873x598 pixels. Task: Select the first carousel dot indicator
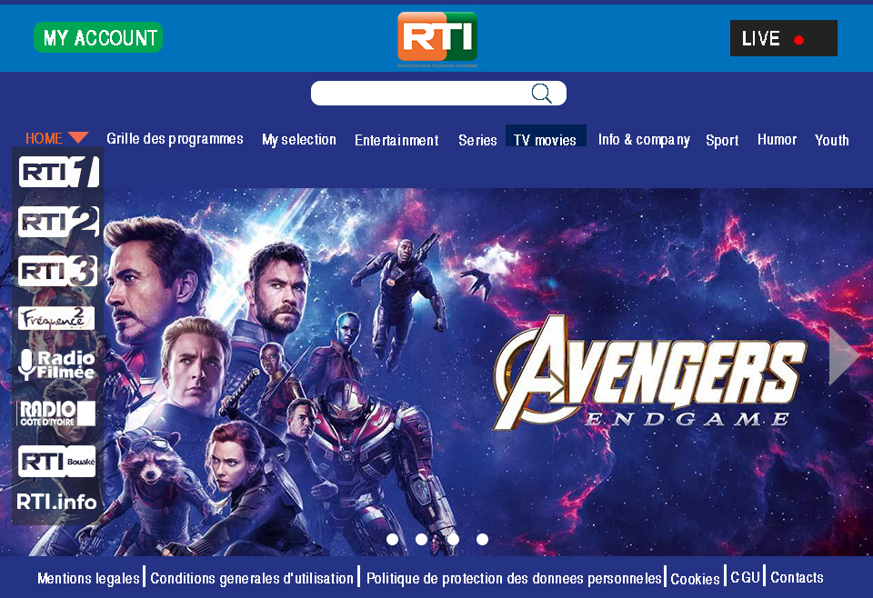click(x=392, y=539)
